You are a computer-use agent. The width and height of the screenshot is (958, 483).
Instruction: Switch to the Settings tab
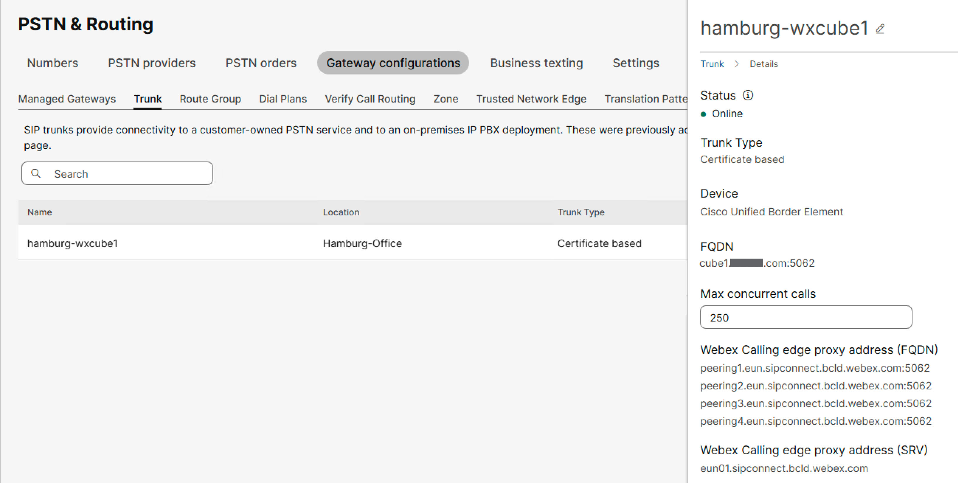(636, 63)
